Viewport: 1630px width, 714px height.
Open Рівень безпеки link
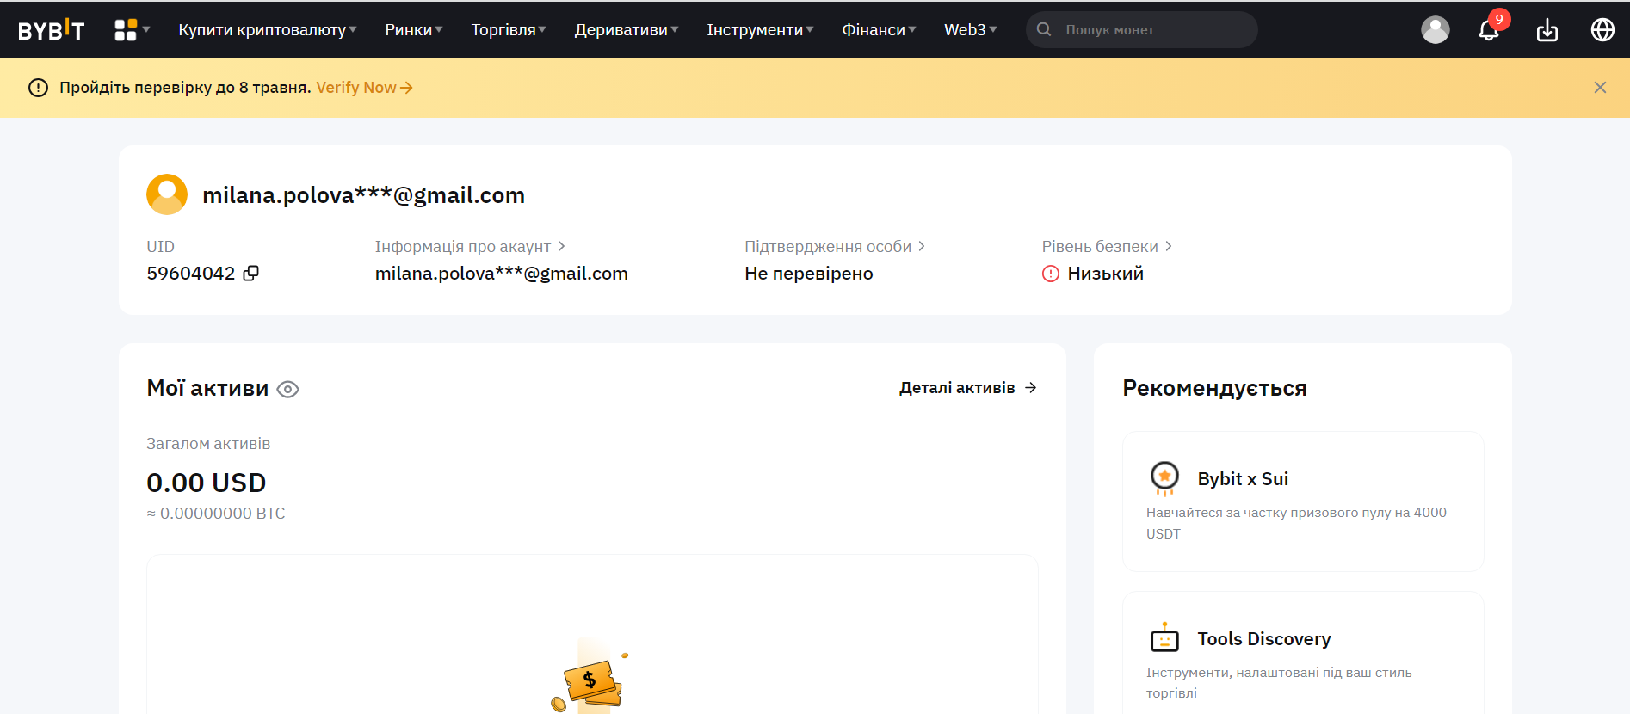pos(1107,247)
